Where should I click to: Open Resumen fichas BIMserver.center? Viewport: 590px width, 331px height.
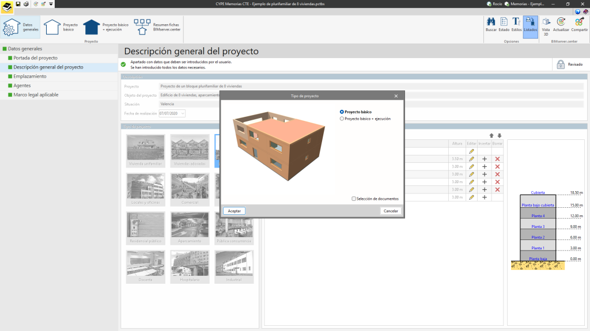pos(157,27)
